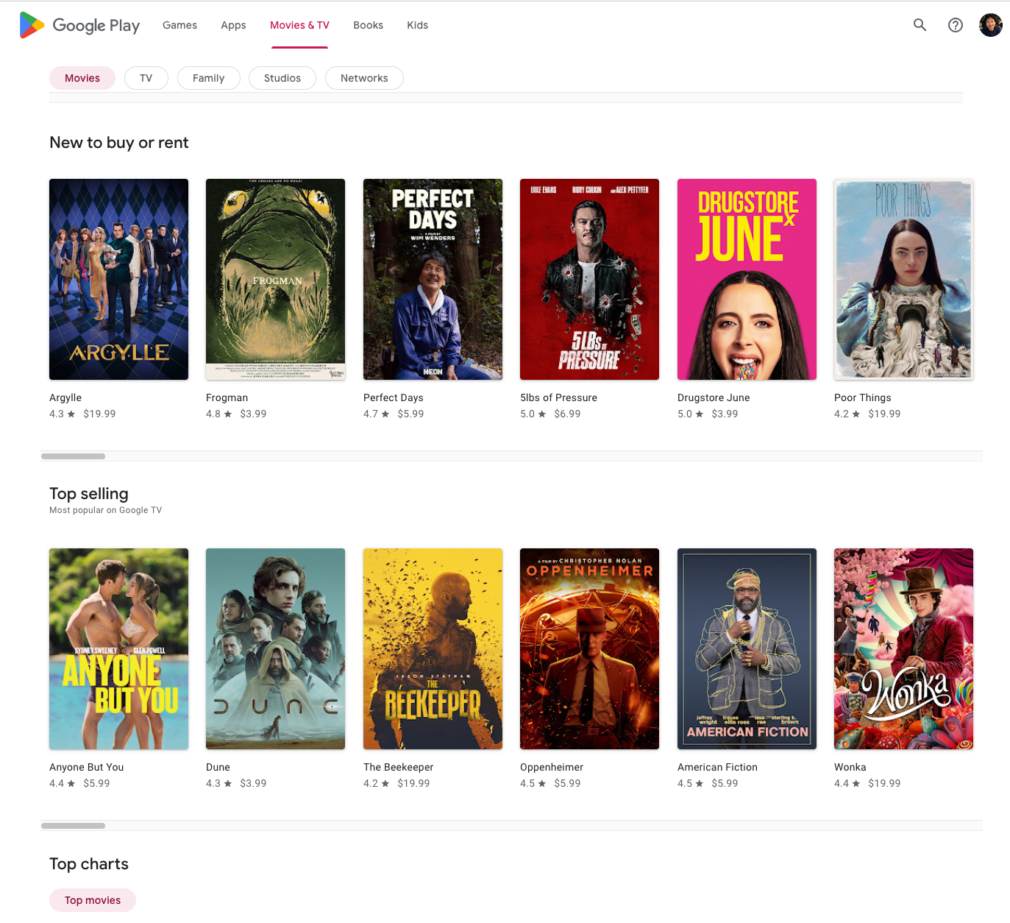Open the Argylle movie poster
Screen dimensions: 1010x923
118,279
